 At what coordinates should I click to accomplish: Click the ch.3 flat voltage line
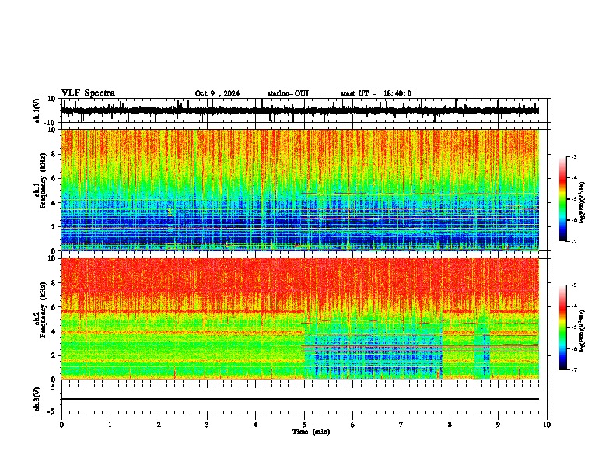(299, 399)
